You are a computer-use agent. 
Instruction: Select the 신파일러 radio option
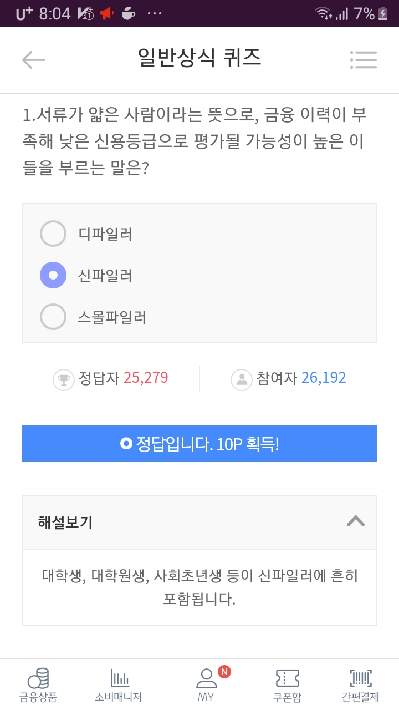[x=53, y=275]
